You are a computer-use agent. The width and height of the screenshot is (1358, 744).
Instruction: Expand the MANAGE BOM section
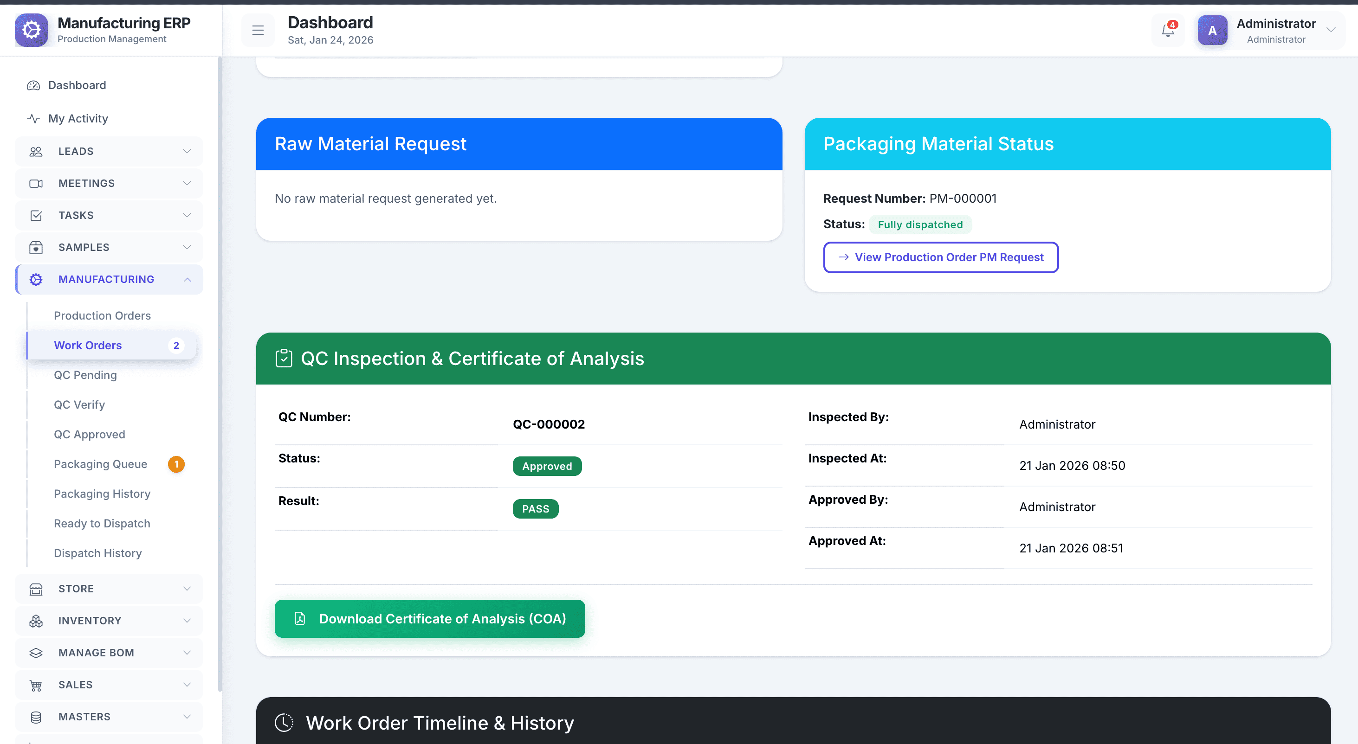[109, 653]
